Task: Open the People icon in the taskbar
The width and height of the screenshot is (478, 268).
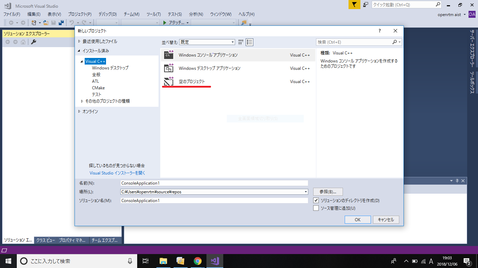Action: pos(394,261)
